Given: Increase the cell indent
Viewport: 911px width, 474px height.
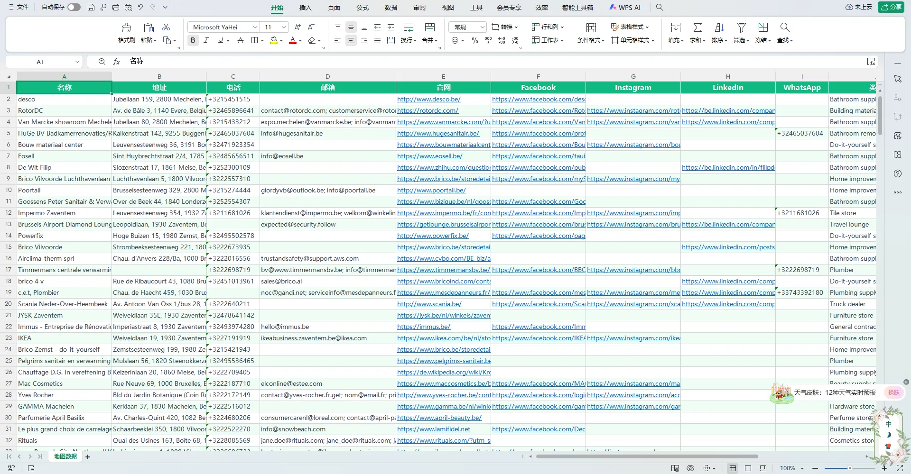Looking at the screenshot, I should [x=391, y=27].
